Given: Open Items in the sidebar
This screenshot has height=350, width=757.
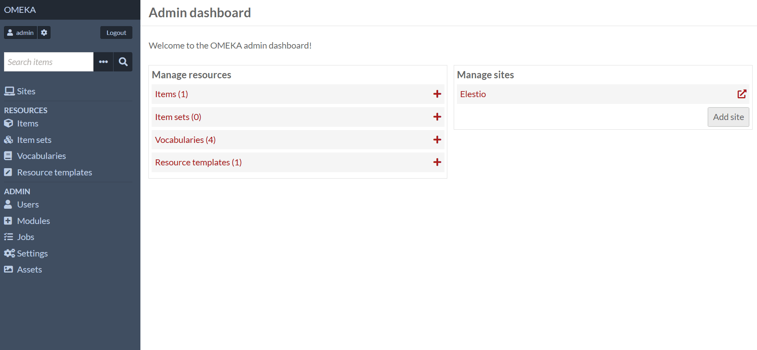Looking at the screenshot, I should (x=21, y=124).
